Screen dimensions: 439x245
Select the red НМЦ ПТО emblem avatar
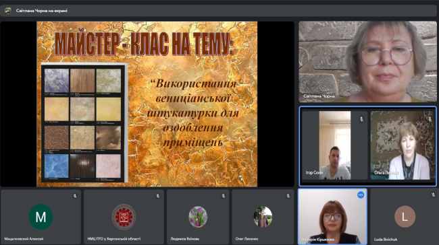[124, 217]
